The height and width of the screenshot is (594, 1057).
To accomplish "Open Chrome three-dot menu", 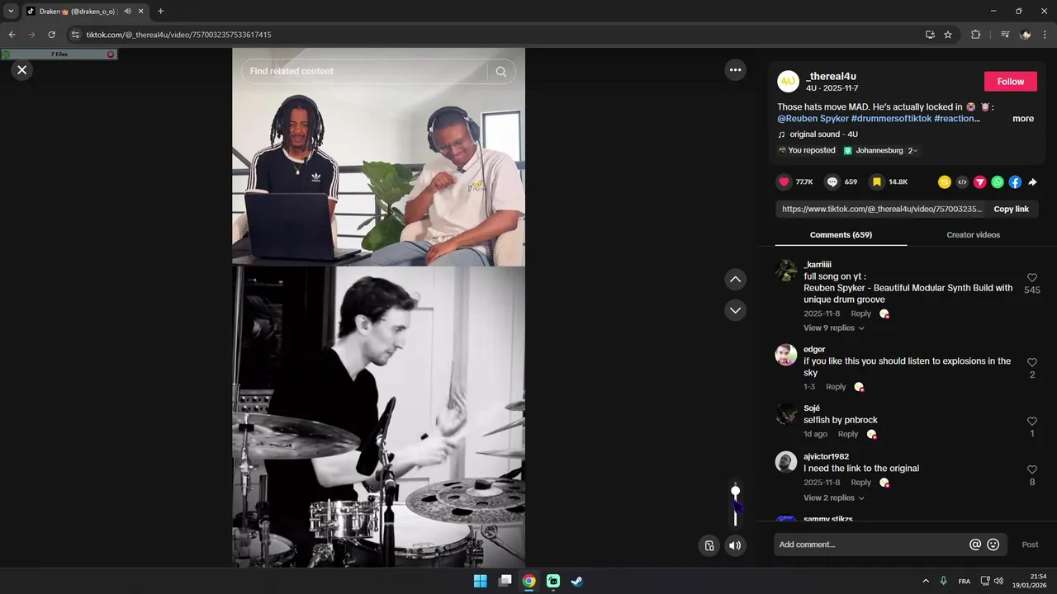I will point(1045,35).
